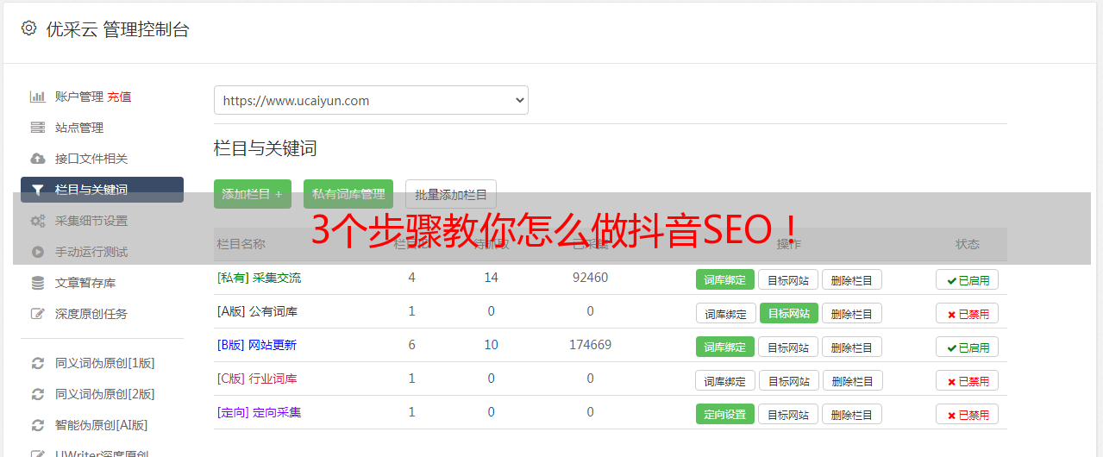Open the [A版] 公有词库 column link
Screen dimensions: 1103x457
(x=257, y=311)
